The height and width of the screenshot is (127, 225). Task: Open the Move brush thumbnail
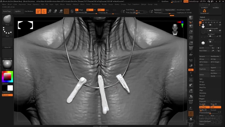coord(7,20)
